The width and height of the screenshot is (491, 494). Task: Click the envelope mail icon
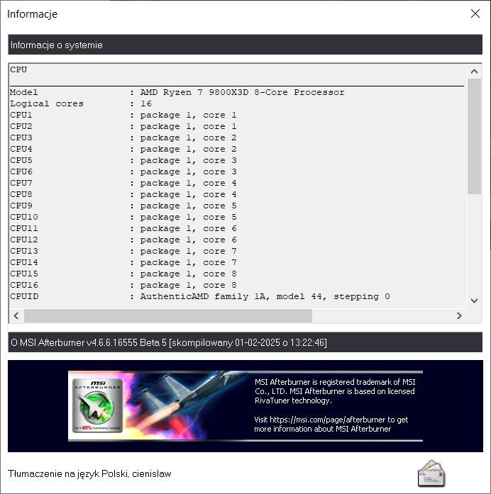[431, 473]
